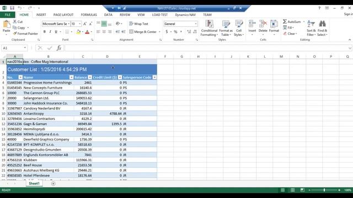Open the Salesperson Code filter dropdown

(x=154, y=77)
